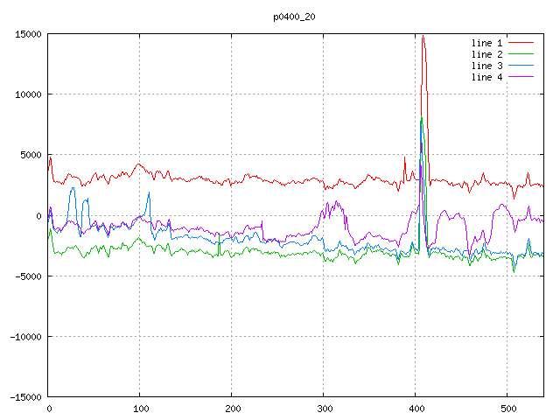Click the x-axis label 100
The width and height of the screenshot is (560, 420).
(141, 409)
